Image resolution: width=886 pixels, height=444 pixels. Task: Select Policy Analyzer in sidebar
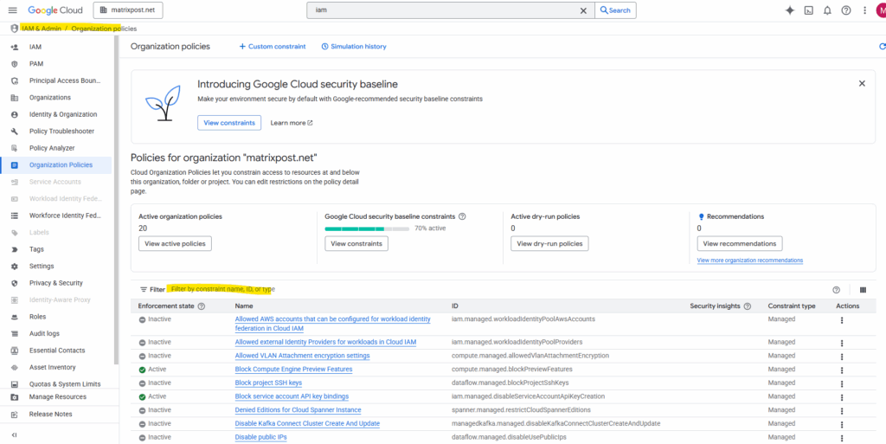coord(52,148)
